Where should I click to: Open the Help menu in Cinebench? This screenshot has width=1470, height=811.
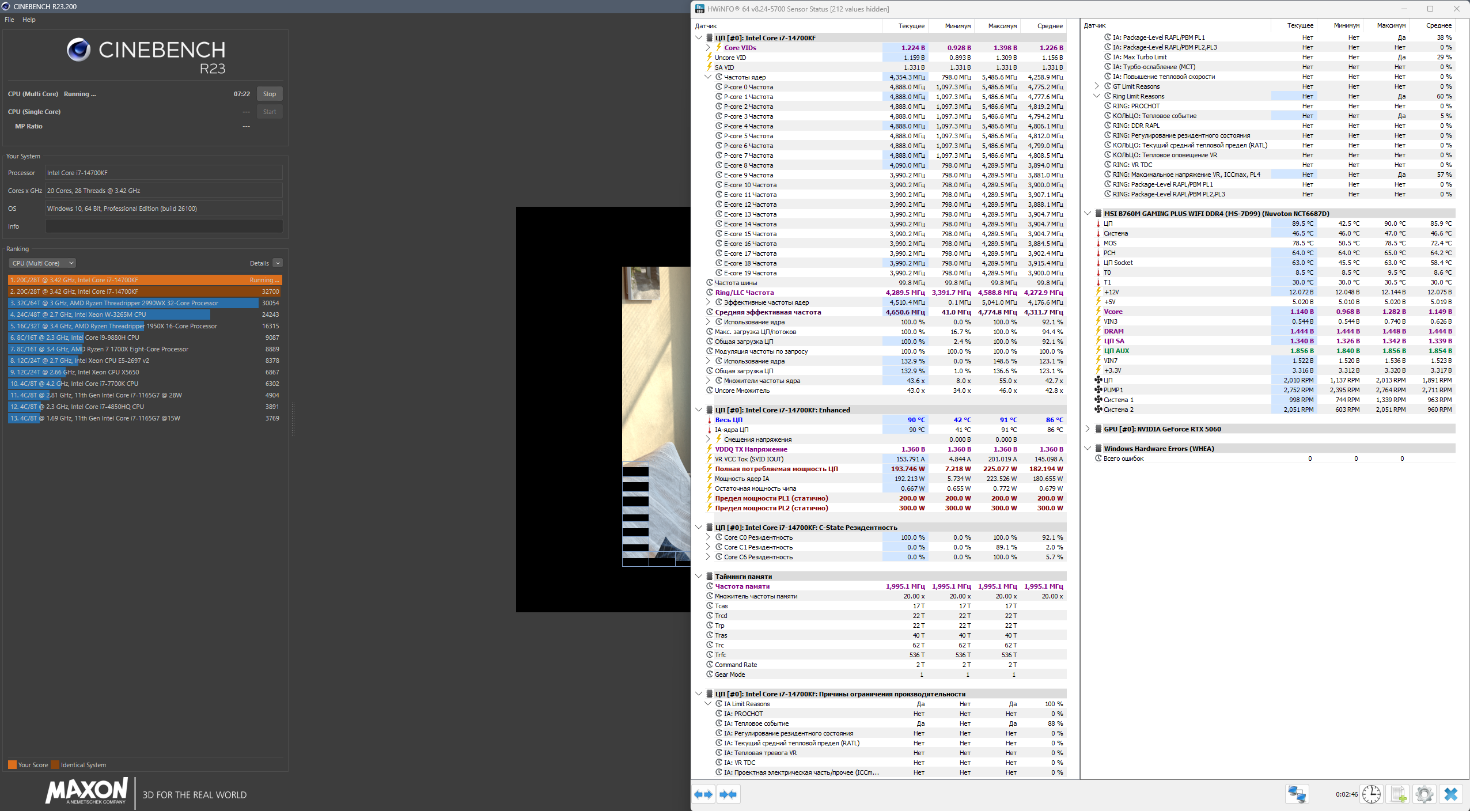click(x=29, y=20)
